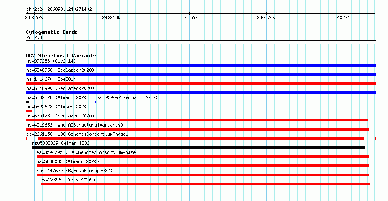
Task: Click the 240271k ruler label
Action: [x=344, y=17]
